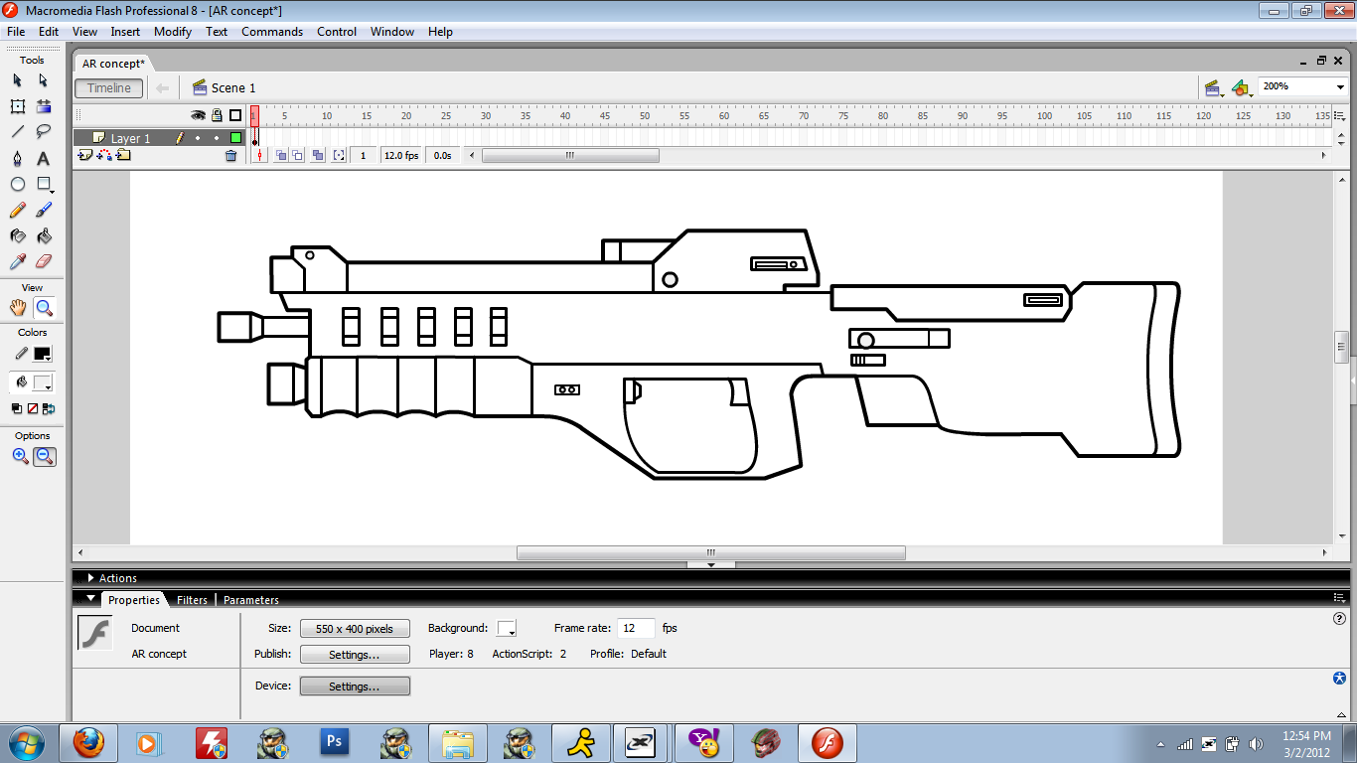Choose the Eraser tool
1357x763 pixels.
click(44, 262)
